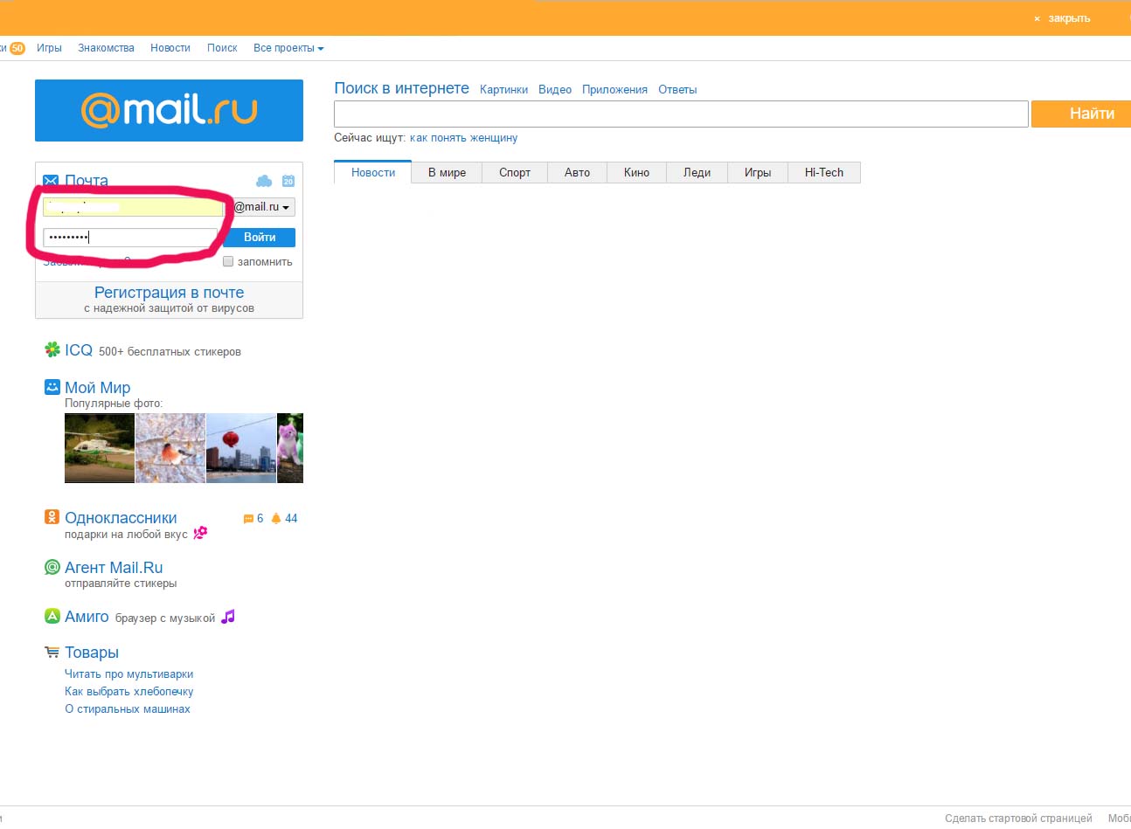Open Знакомства in top navigation
This screenshot has width=1131, height=829.
(x=106, y=48)
